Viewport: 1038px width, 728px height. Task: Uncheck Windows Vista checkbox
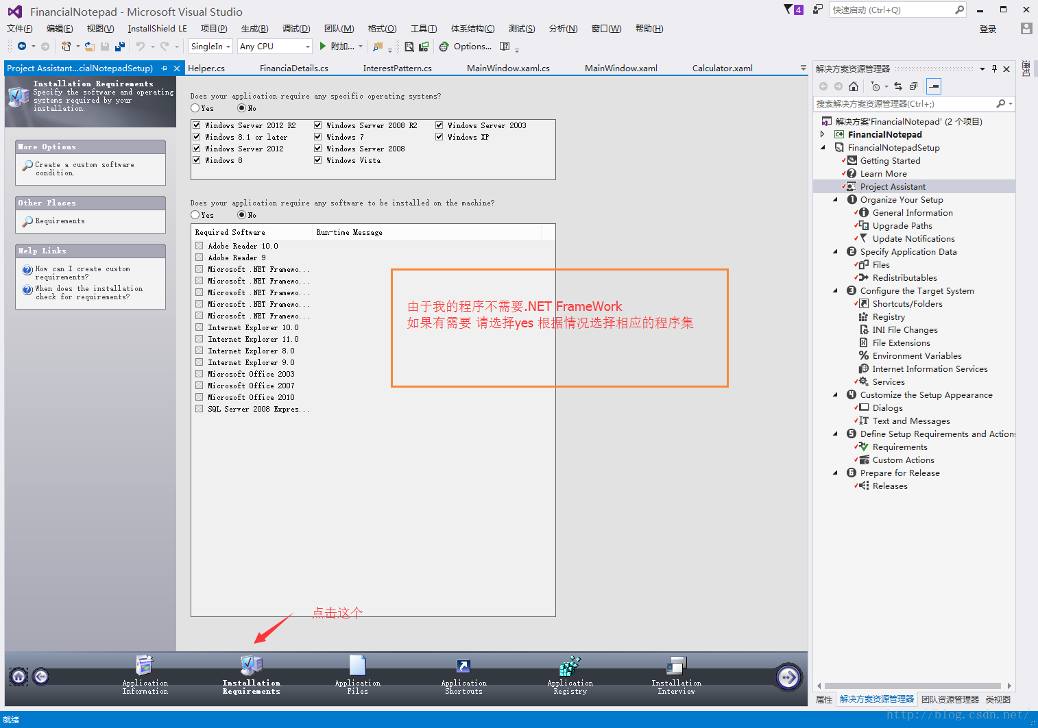[x=318, y=160]
